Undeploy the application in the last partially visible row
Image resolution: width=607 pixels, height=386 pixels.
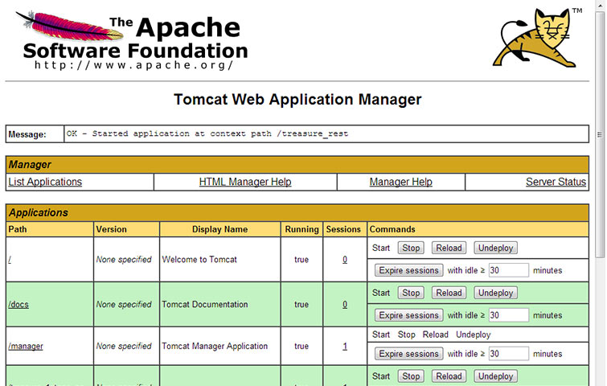tap(495, 376)
